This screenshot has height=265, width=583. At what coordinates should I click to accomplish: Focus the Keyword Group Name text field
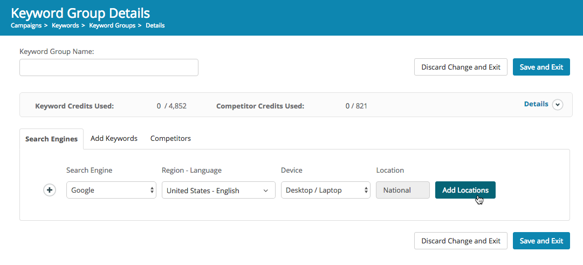tap(109, 67)
